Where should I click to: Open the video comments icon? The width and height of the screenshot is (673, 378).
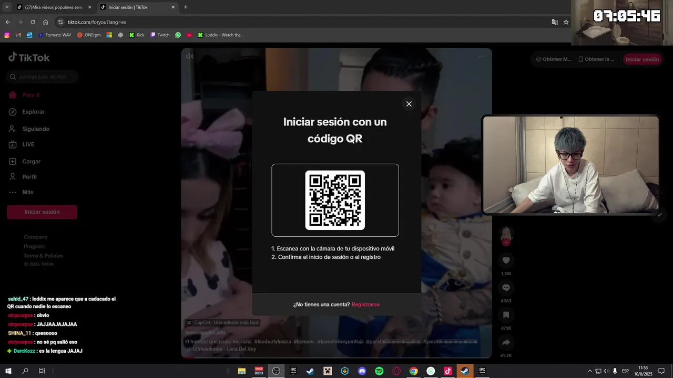click(x=506, y=288)
